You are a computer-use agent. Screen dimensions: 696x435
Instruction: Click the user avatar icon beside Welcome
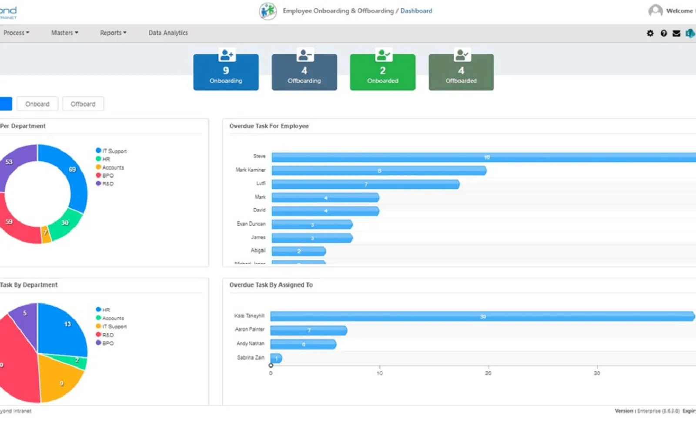point(656,10)
